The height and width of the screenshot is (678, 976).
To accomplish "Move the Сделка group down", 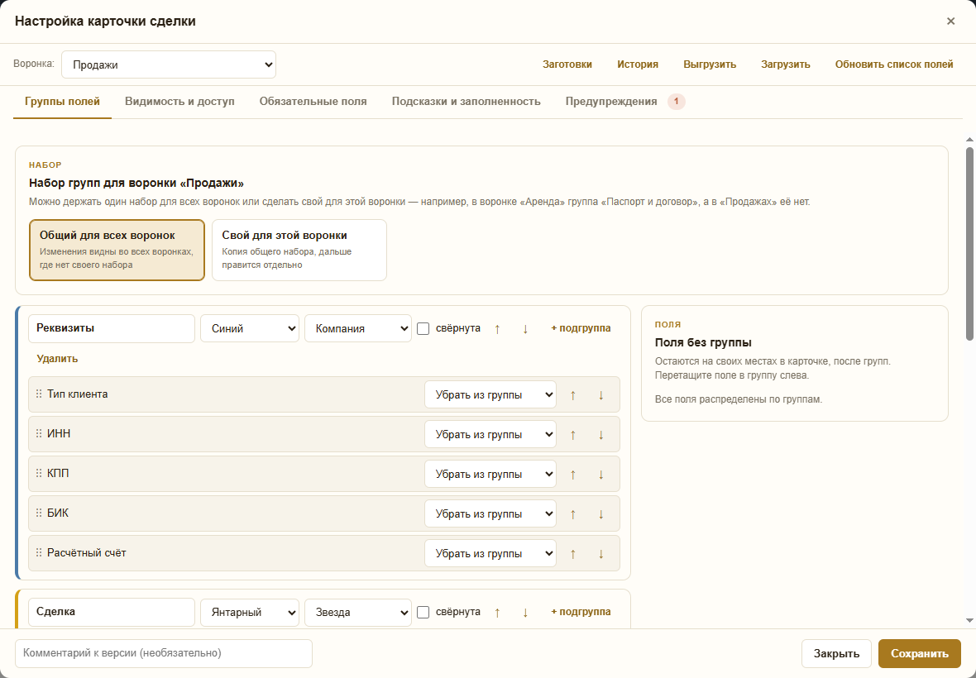I will point(524,612).
